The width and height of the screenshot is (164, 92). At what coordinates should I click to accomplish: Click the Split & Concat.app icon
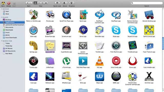149,30
